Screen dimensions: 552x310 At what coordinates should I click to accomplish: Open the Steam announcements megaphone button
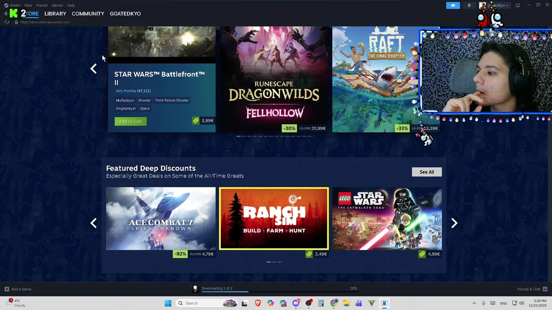453,5
